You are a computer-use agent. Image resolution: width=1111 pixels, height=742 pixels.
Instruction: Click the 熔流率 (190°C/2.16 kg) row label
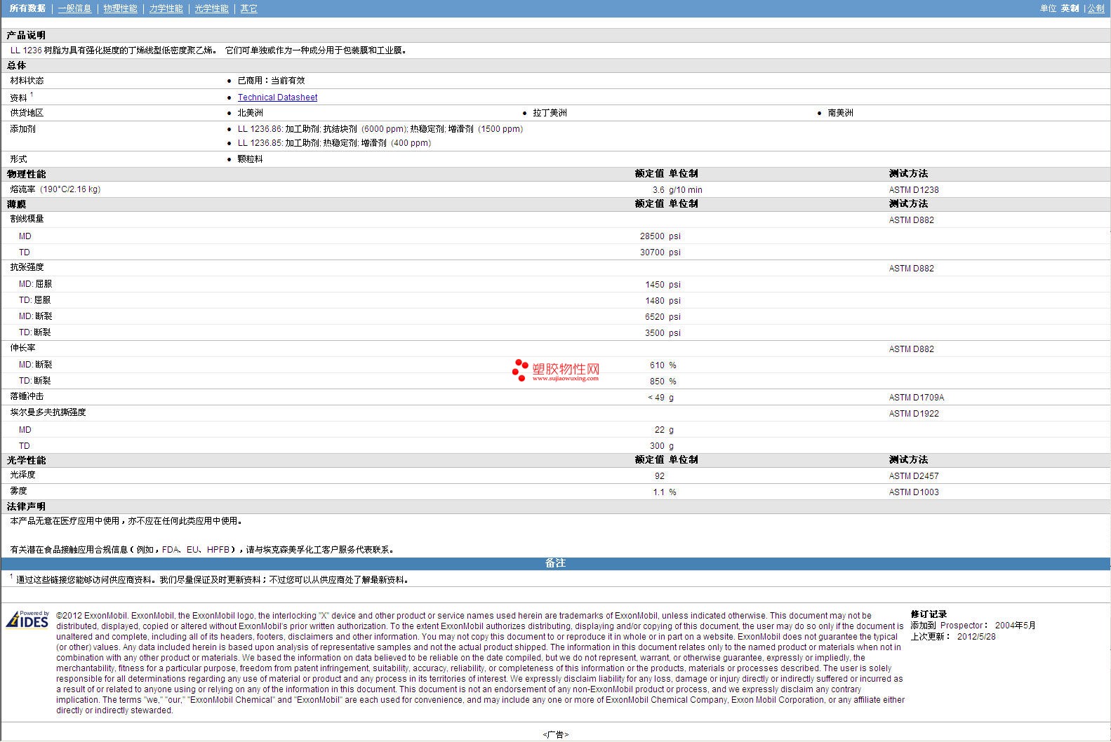tap(55, 189)
